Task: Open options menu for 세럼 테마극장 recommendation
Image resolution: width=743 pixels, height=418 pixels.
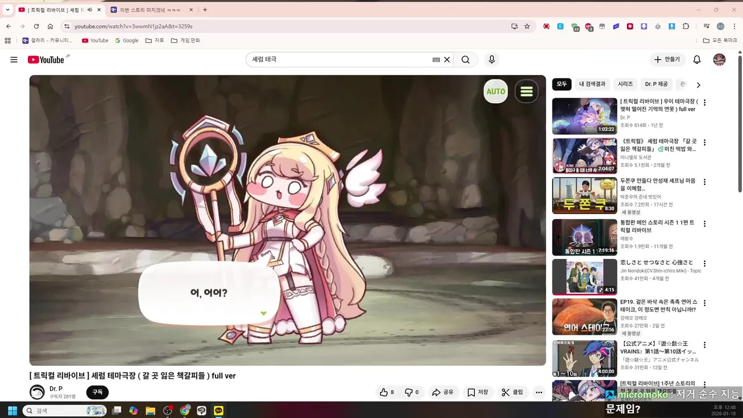Action: coord(705,143)
